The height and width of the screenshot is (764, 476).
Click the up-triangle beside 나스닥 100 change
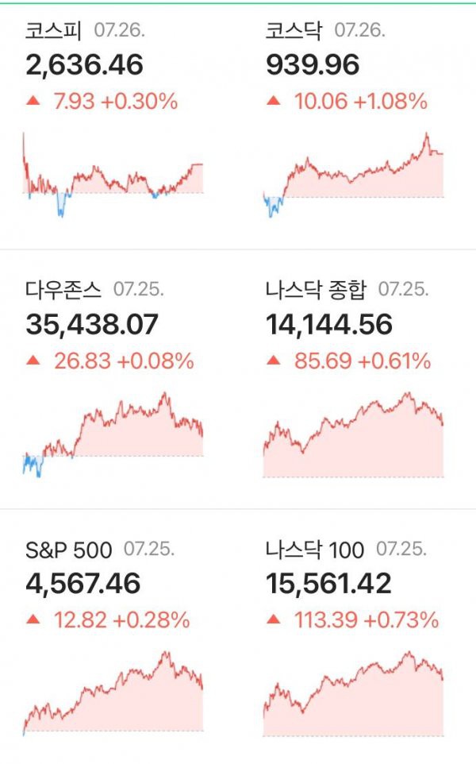point(274,619)
